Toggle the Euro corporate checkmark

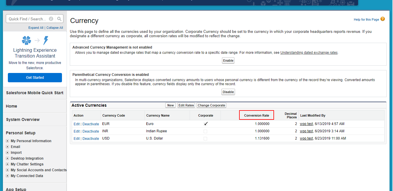206,124
